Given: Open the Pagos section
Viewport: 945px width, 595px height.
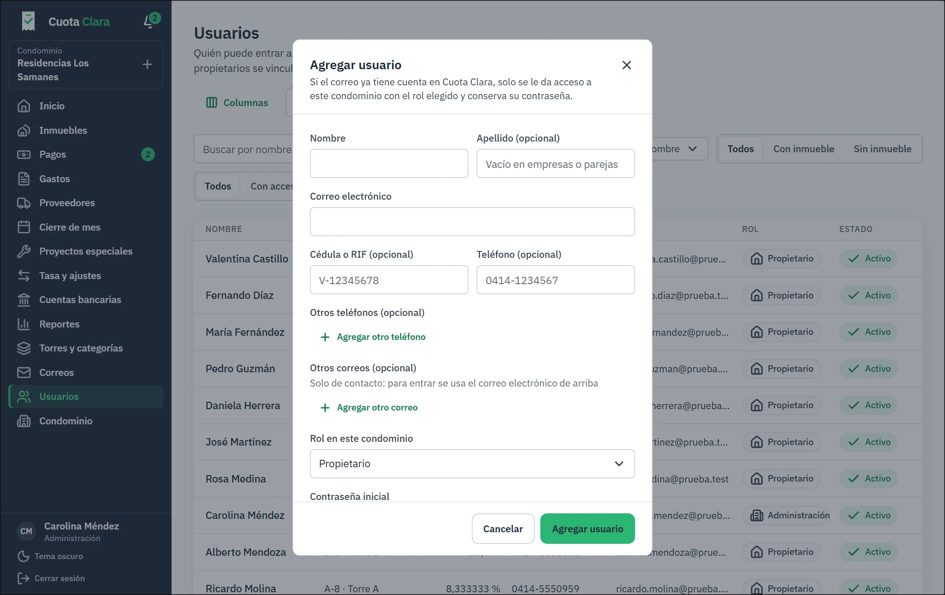Looking at the screenshot, I should (86, 155).
